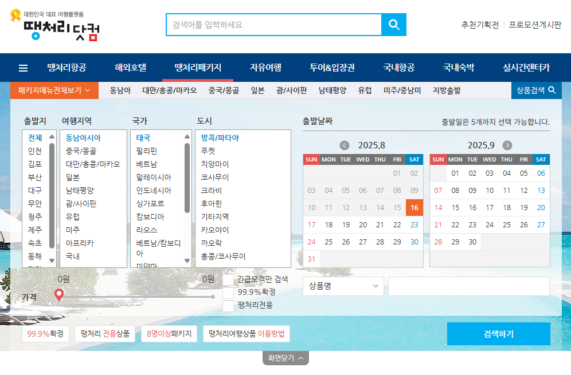The image size is (571, 375).
Task: Select August 16 highlighted date
Action: tap(414, 207)
